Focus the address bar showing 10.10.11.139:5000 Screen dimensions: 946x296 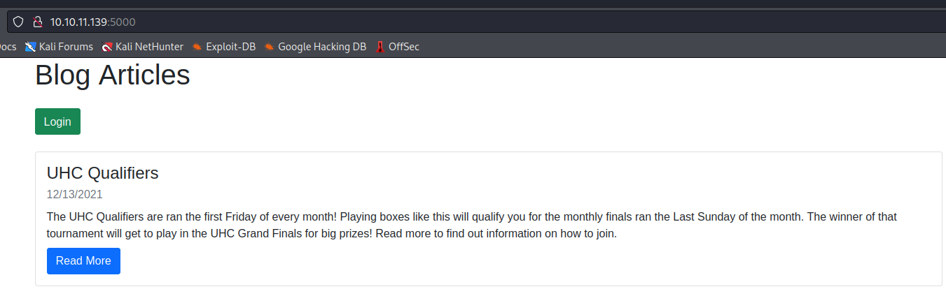(420, 22)
